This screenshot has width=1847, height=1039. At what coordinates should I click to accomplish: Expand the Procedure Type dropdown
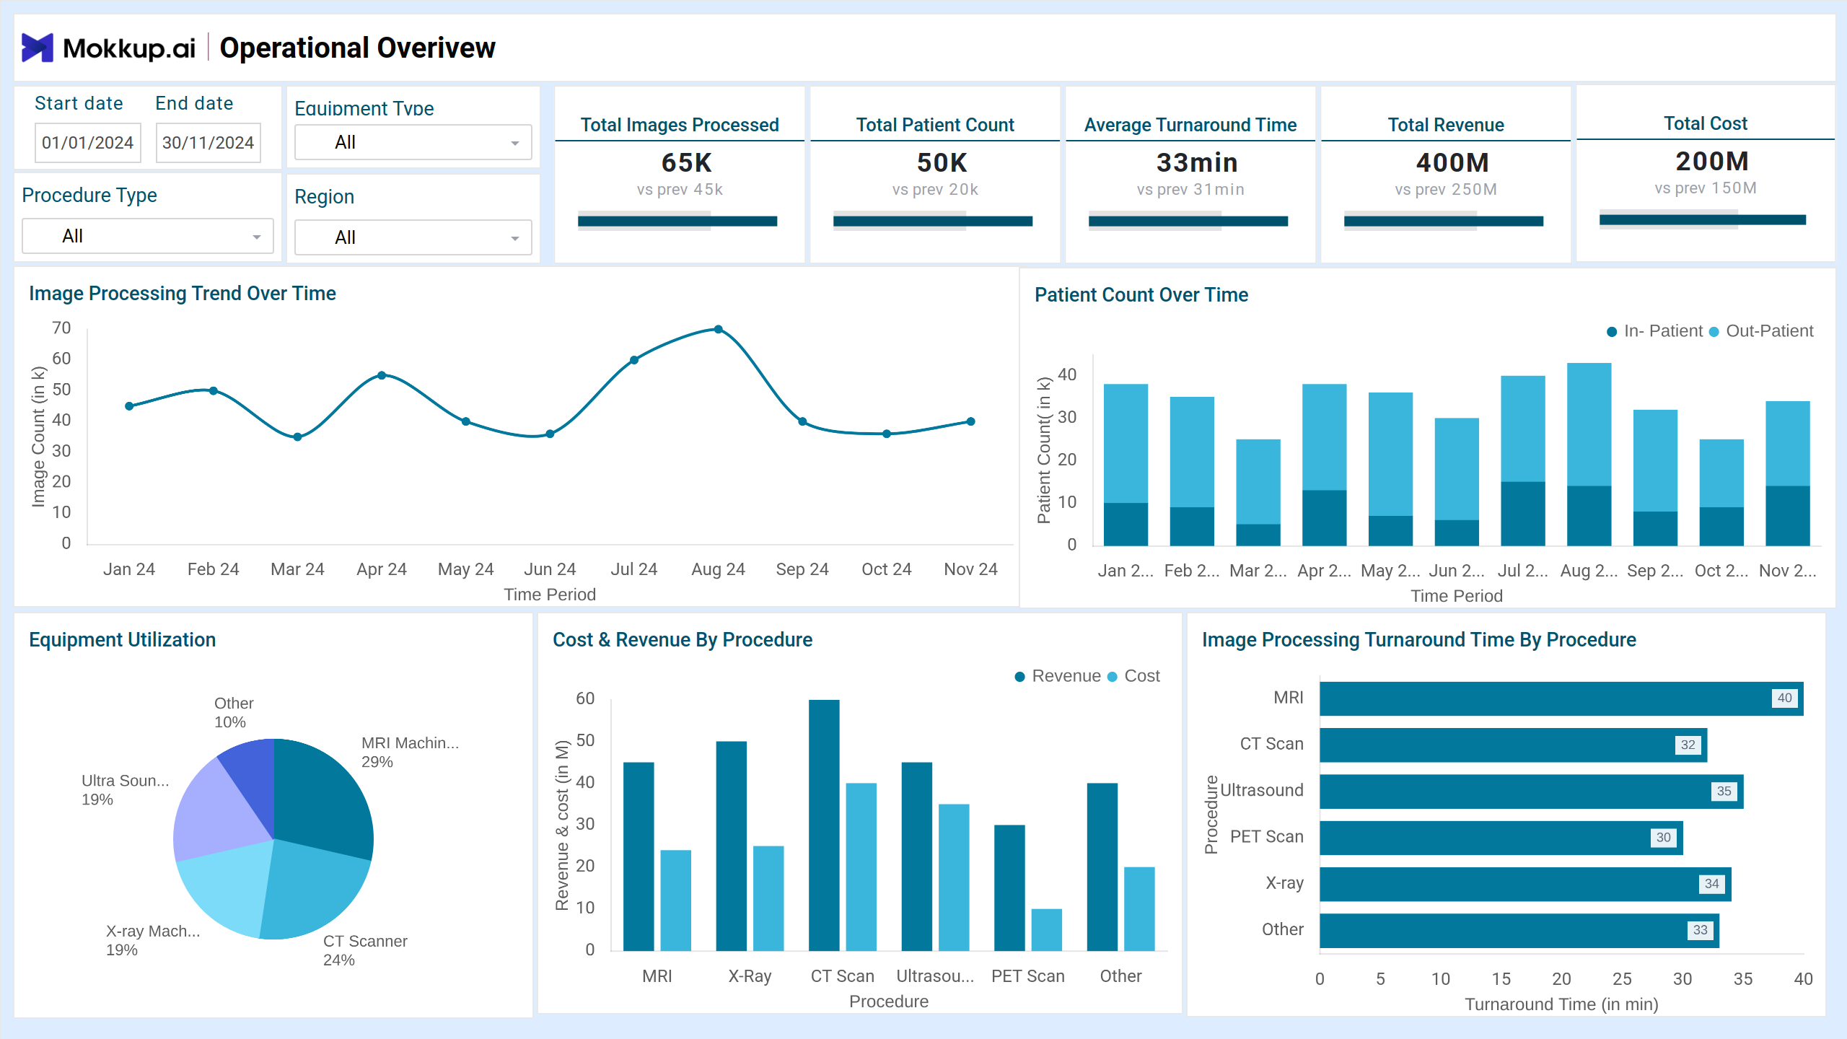(x=148, y=236)
